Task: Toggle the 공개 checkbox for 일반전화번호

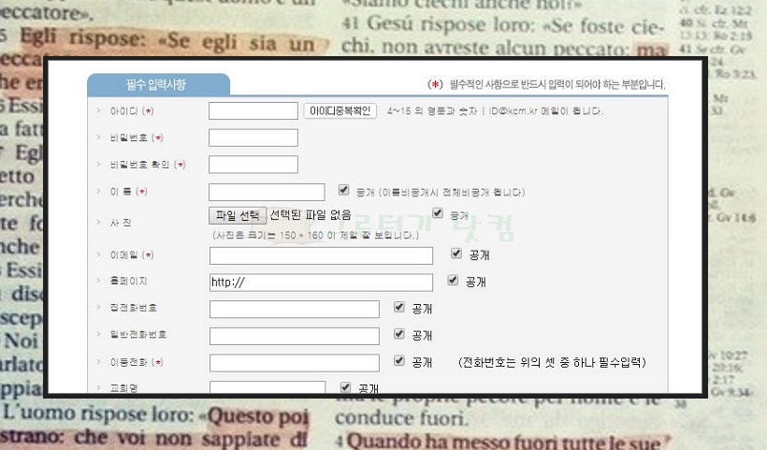Action: (399, 334)
